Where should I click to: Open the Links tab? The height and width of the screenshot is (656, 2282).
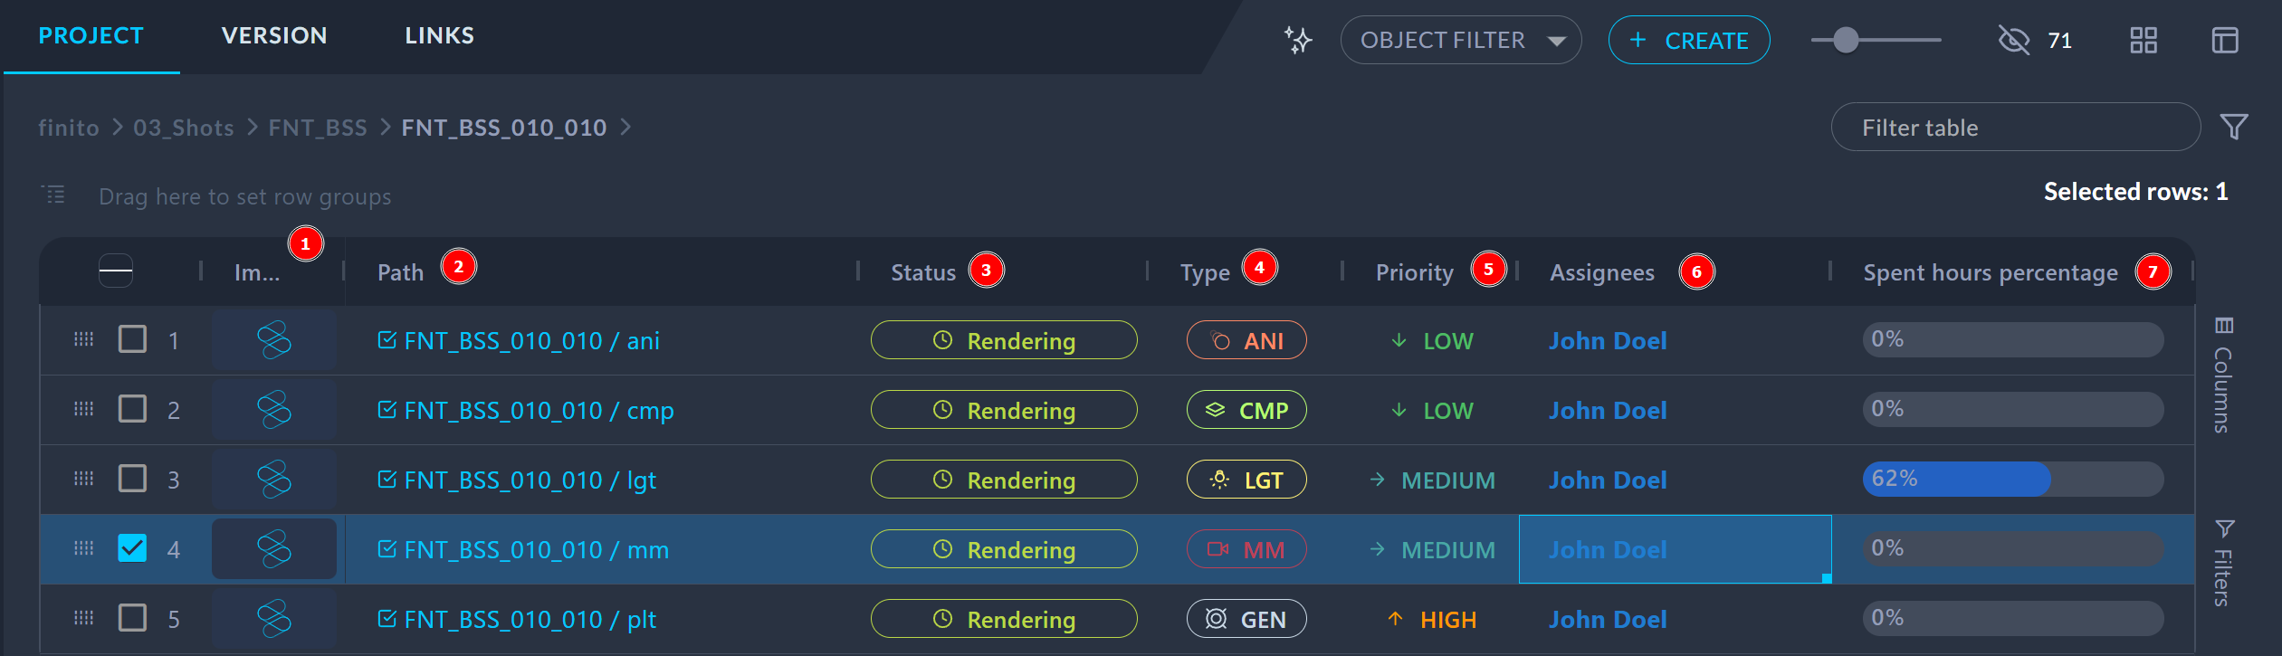(439, 35)
